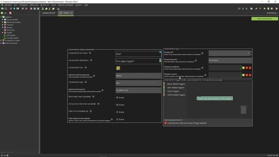Click the green grid toolbar icon
Screen dimensions: 279x157
pyautogui.click(x=38, y=9)
